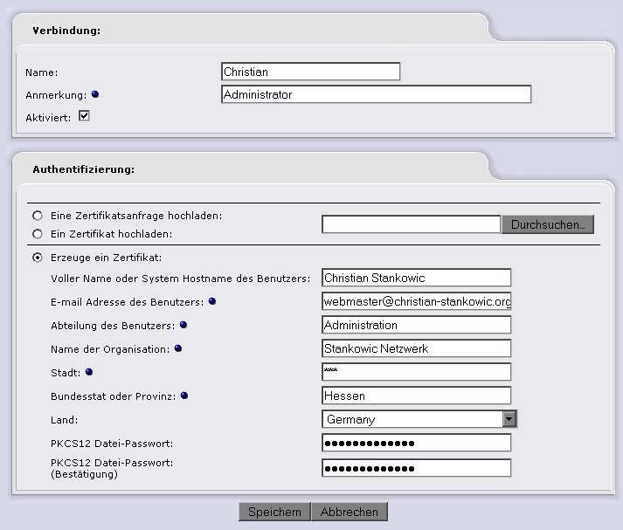Choose the 'Erzeuge ein Zertifikat' radio option
This screenshot has width=623, height=530.
click(37, 258)
